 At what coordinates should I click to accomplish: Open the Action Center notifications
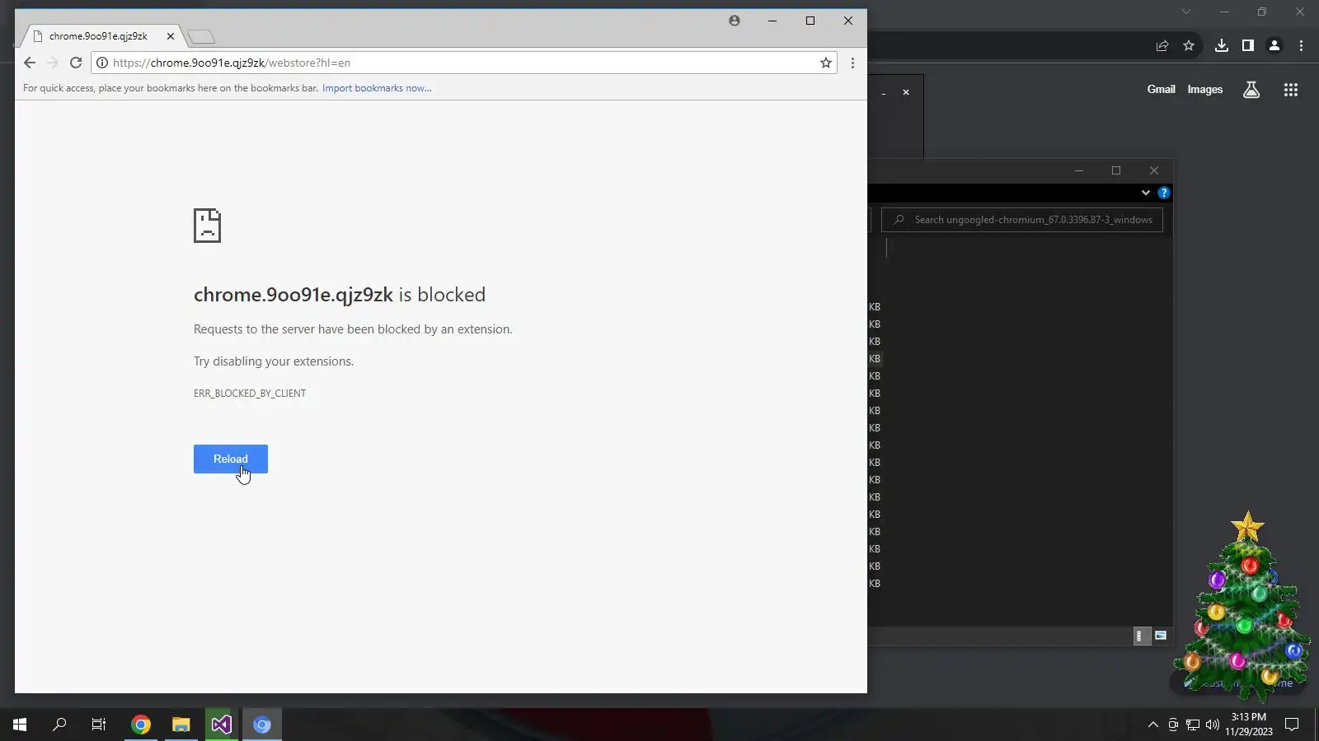click(1292, 725)
